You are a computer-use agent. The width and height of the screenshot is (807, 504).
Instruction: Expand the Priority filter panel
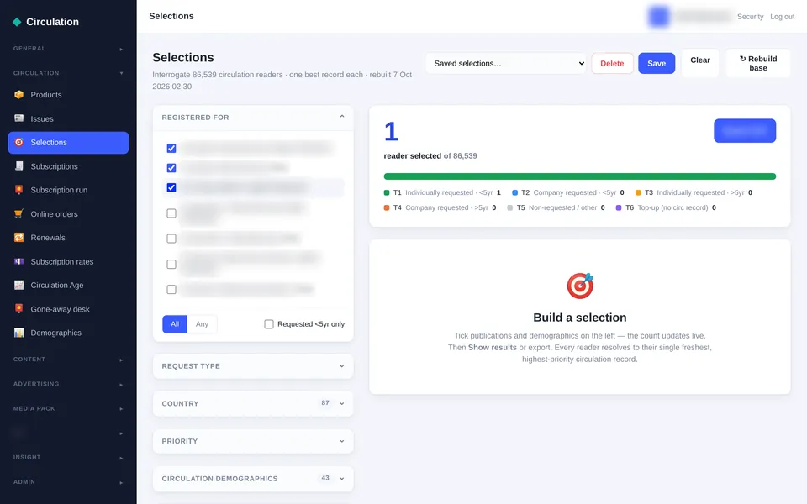tap(253, 441)
